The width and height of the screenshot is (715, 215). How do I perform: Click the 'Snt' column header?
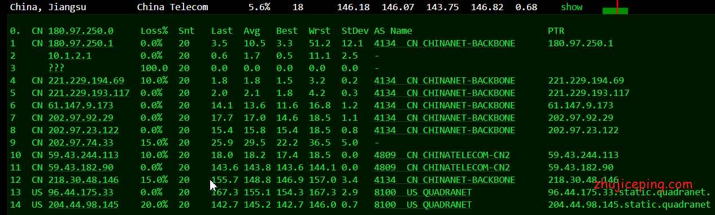[x=186, y=31]
